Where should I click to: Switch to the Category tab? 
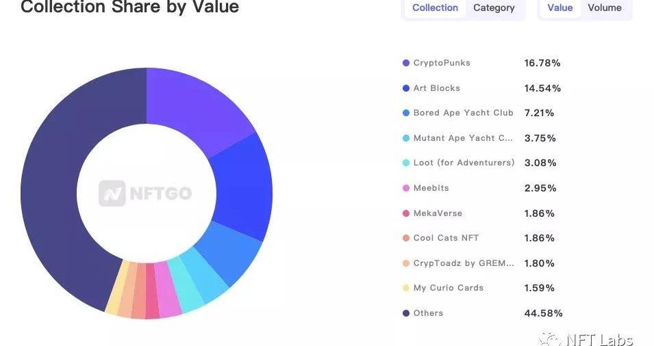(x=494, y=8)
